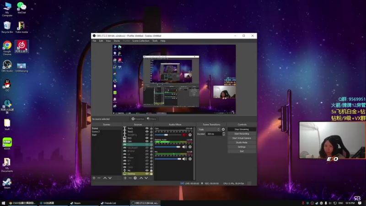Open the KOOK desktop icon
The height and width of the screenshot is (206, 366).
pyautogui.click(x=7, y=144)
